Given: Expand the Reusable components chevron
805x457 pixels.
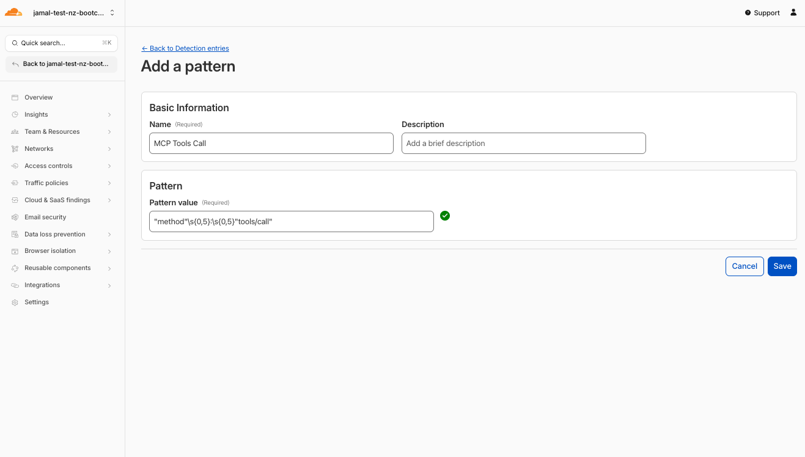Looking at the screenshot, I should coord(109,268).
